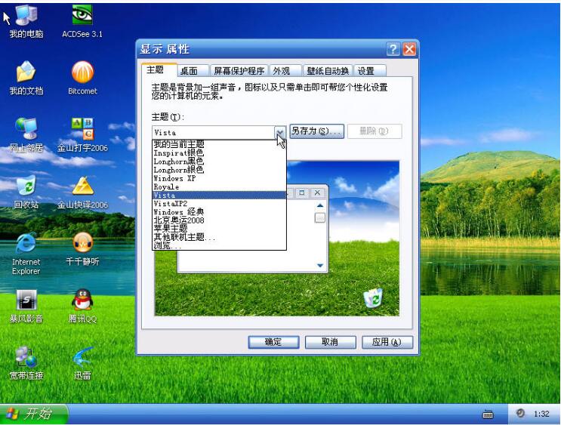This screenshot has width=561, height=425.
Task: Select the highlighted Vista theme option
Action: 219,196
